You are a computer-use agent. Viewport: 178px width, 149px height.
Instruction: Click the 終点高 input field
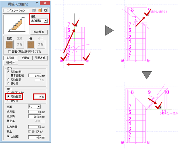click(34, 117)
